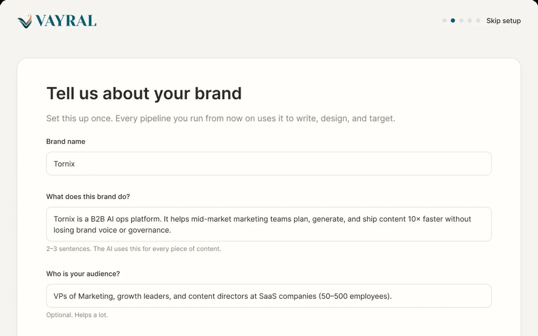
Task: Click subtitle 'Set this up once. Every pipeline'
Action: [220, 119]
